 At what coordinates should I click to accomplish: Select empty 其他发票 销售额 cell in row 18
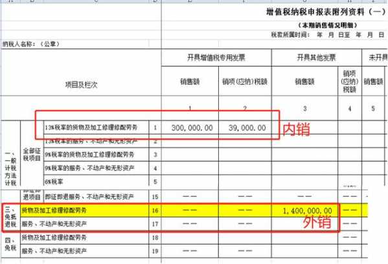pyautogui.click(x=305, y=237)
